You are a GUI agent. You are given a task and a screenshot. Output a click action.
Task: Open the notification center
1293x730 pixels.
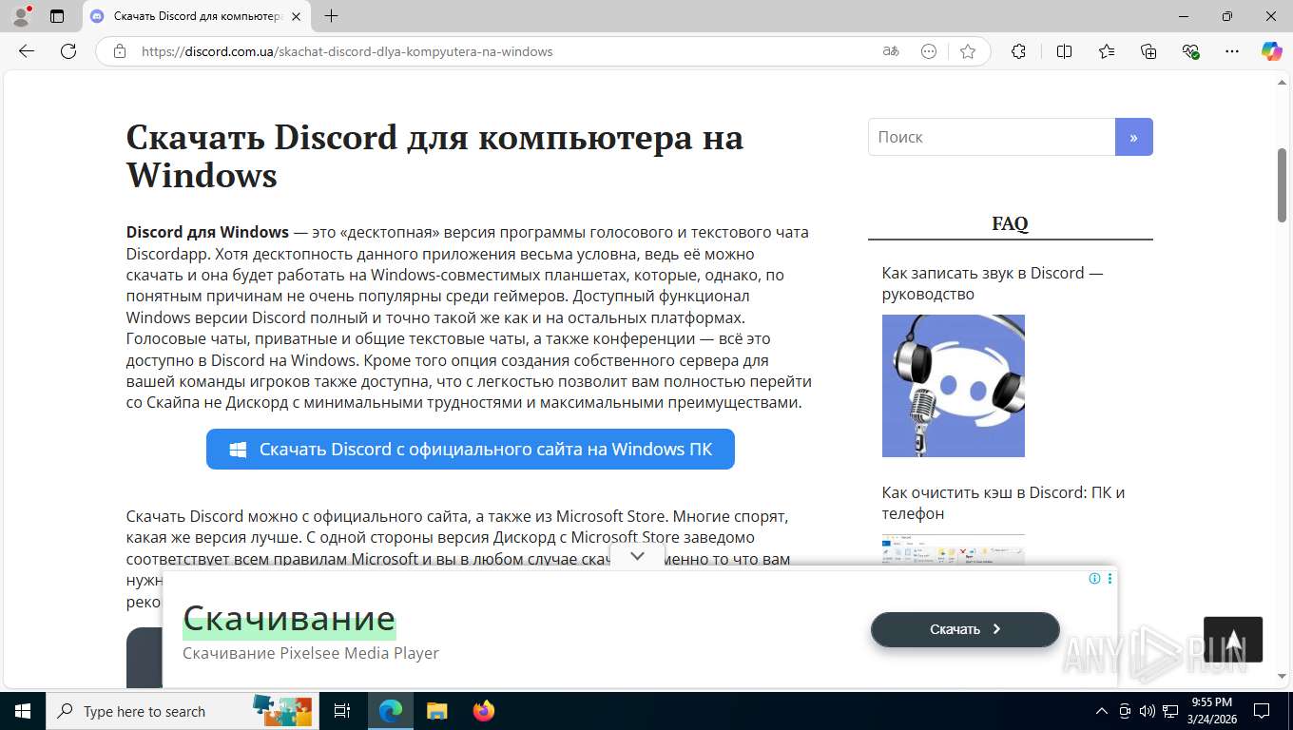click(x=1262, y=711)
